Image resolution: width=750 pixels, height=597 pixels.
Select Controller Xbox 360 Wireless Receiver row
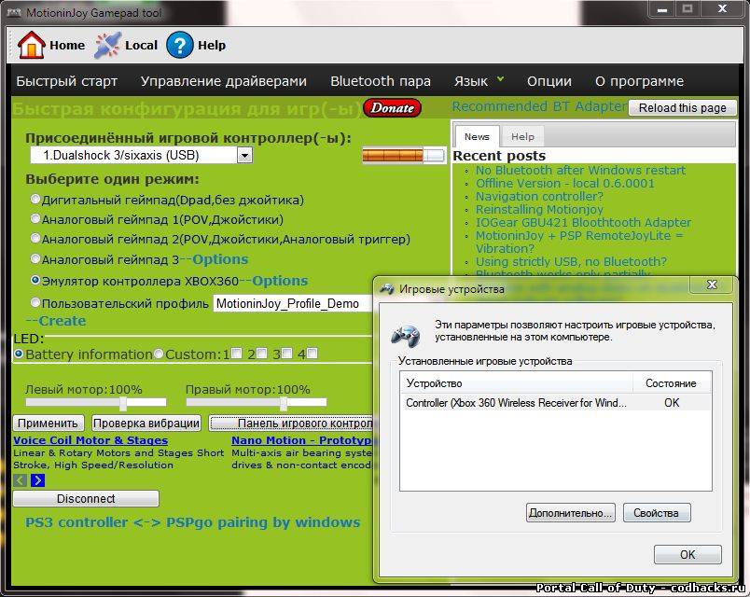point(555,403)
